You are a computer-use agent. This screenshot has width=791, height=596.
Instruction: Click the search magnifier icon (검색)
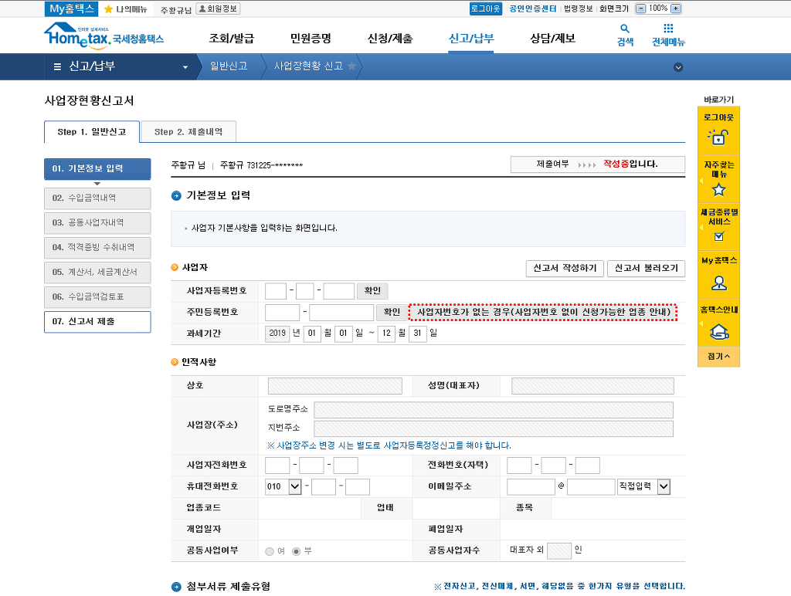coord(625,29)
